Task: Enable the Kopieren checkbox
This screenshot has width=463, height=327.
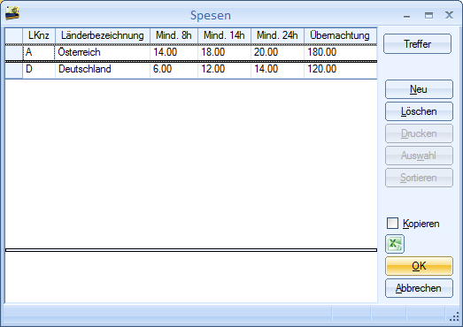Action: pyautogui.click(x=392, y=224)
